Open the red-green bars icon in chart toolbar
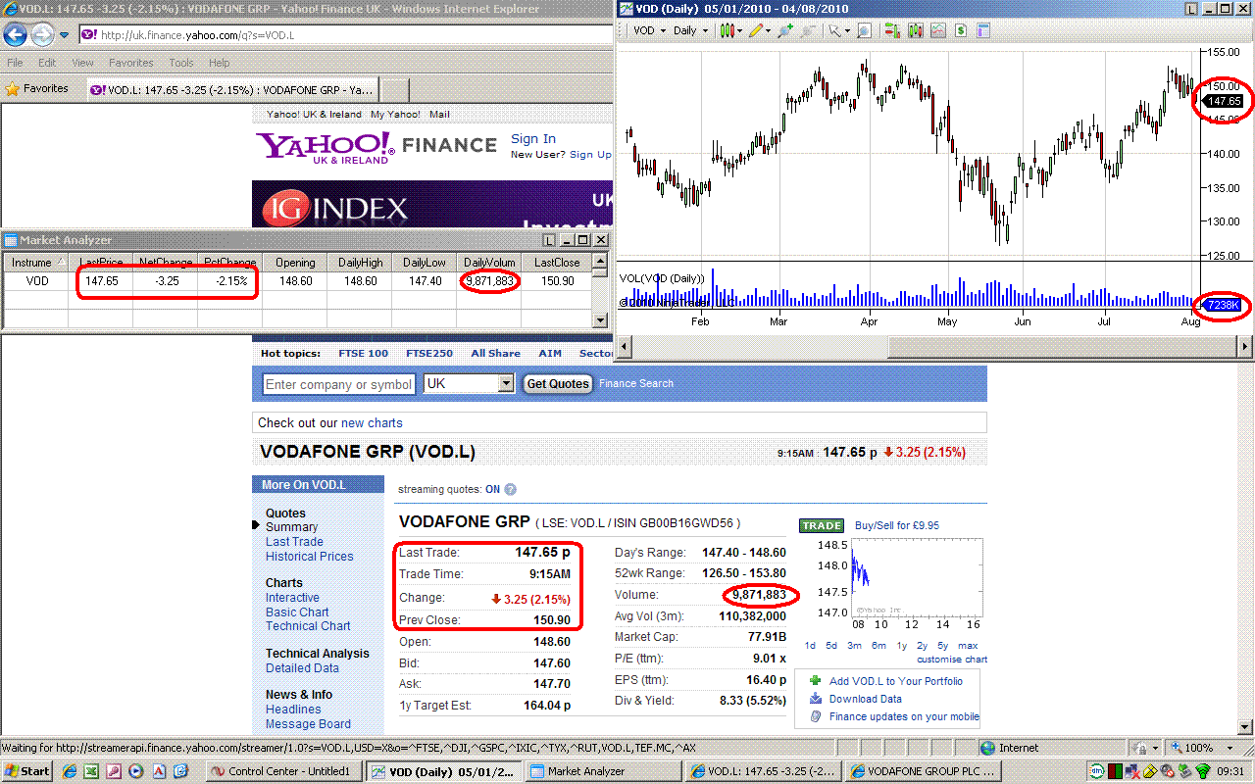Screen dimensions: 1255x784 pyautogui.click(x=892, y=30)
